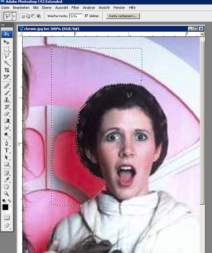Viewport: 212px width, 253px height.
Task: Close the chewie.jpg document window
Action: tap(201, 29)
